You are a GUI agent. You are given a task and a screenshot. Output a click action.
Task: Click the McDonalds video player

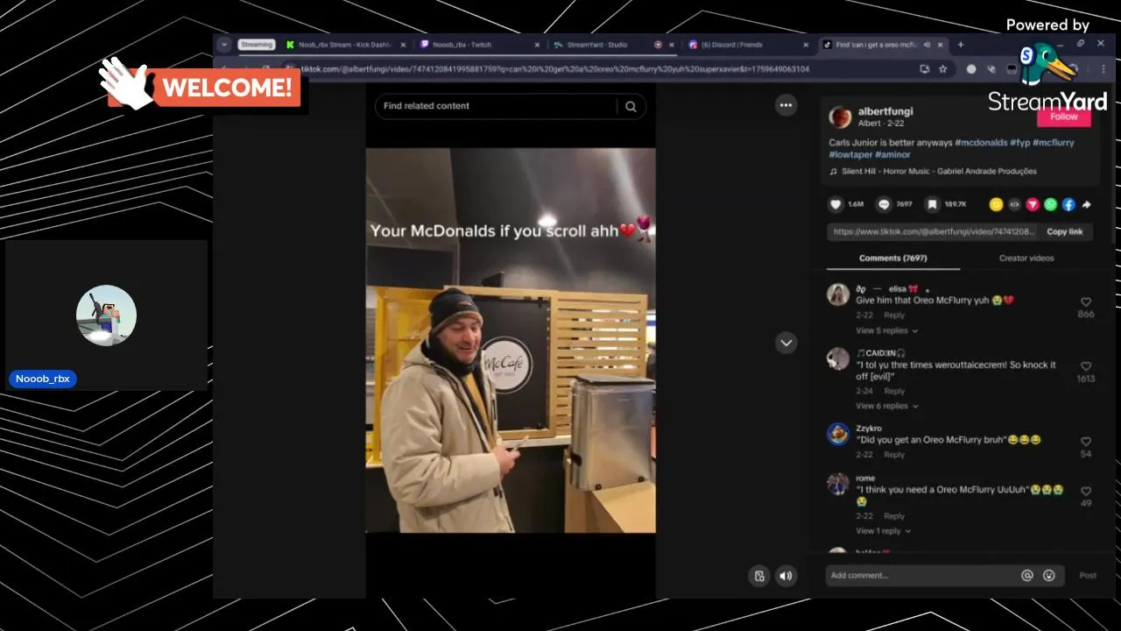tap(511, 340)
